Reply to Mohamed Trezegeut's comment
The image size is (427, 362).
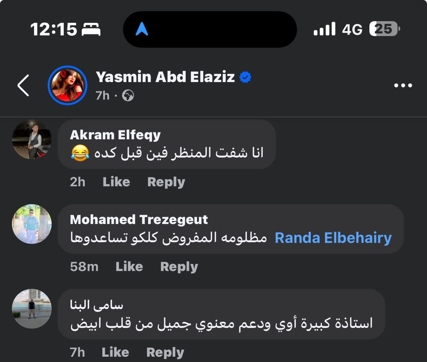[x=179, y=266]
